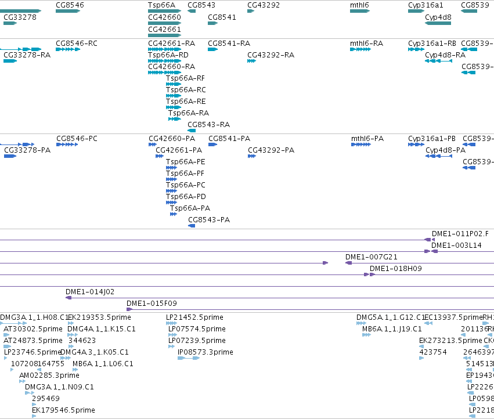Select the CG8546 gene glyph

(68, 11)
